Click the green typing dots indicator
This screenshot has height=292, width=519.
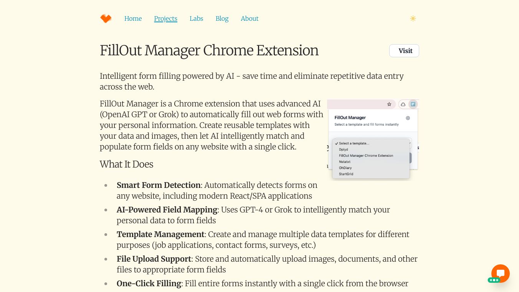tap(494, 280)
